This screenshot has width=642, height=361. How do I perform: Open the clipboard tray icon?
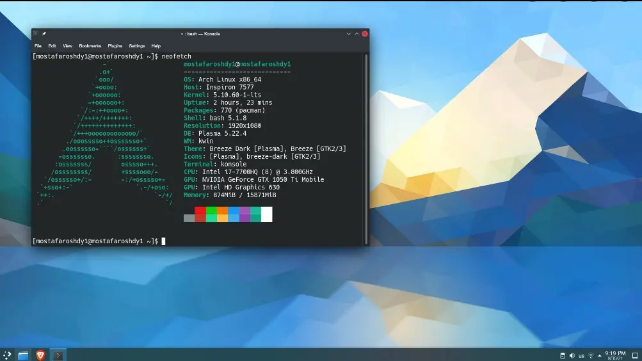pos(563,355)
